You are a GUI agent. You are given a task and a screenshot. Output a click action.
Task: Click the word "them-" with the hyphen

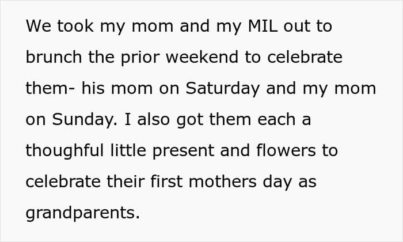click(51, 88)
